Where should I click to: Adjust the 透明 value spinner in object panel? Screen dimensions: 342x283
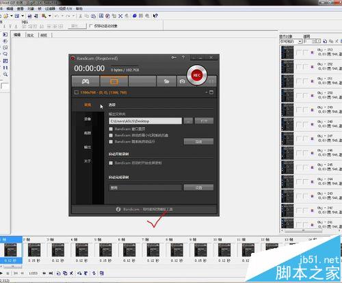coord(318,41)
